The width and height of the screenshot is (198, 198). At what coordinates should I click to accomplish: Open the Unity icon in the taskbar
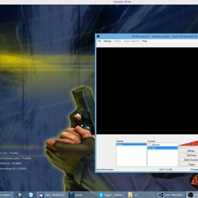20,195
